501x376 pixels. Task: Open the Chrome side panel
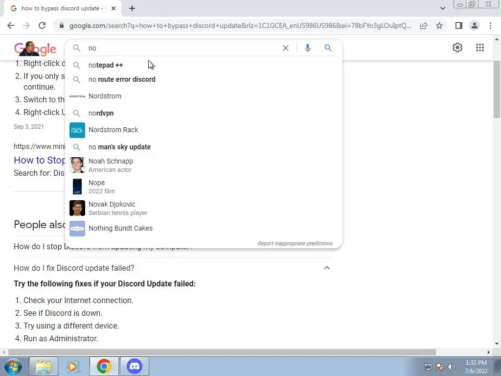(x=459, y=25)
